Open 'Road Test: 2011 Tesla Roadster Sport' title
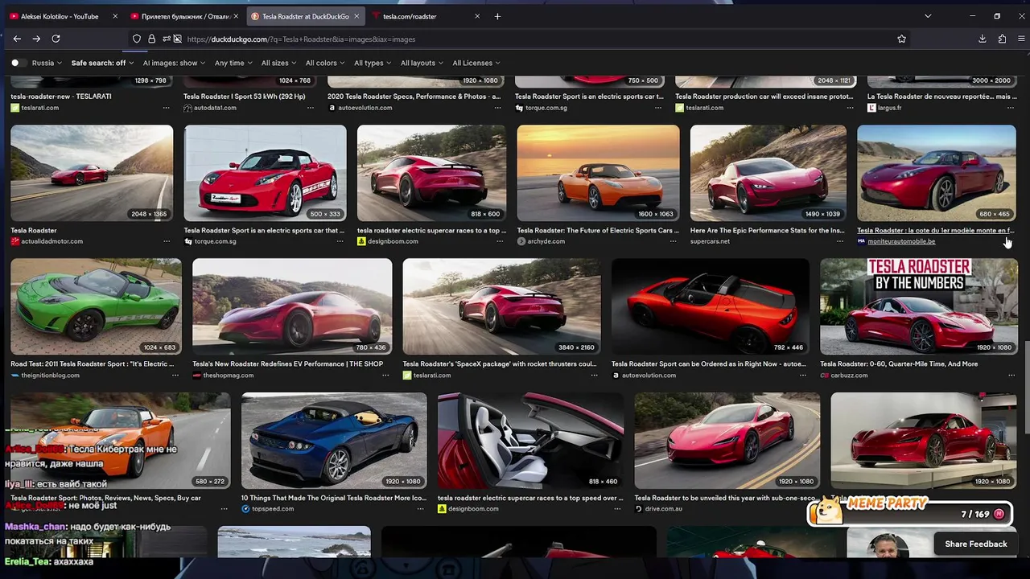This screenshot has width=1030, height=579. (92, 364)
